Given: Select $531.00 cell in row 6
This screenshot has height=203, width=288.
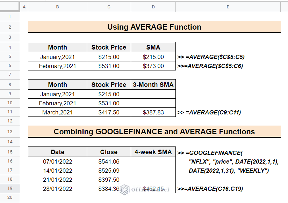Looking at the screenshot, I should pyautogui.click(x=109, y=66).
